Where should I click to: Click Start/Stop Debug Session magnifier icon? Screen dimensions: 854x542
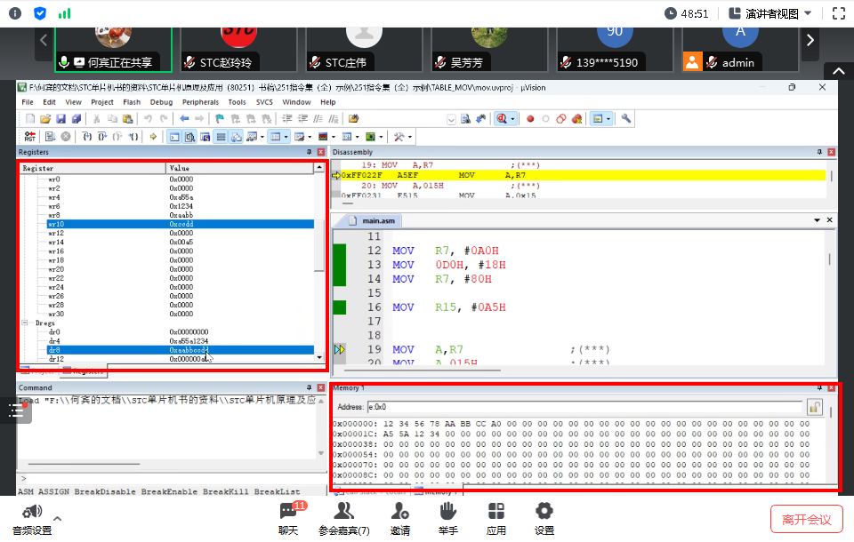tap(502, 119)
